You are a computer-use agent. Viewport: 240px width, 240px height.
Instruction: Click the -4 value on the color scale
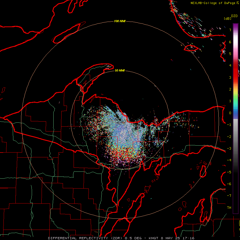click(229, 160)
